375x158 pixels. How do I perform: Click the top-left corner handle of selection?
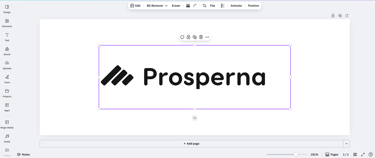(99, 45)
